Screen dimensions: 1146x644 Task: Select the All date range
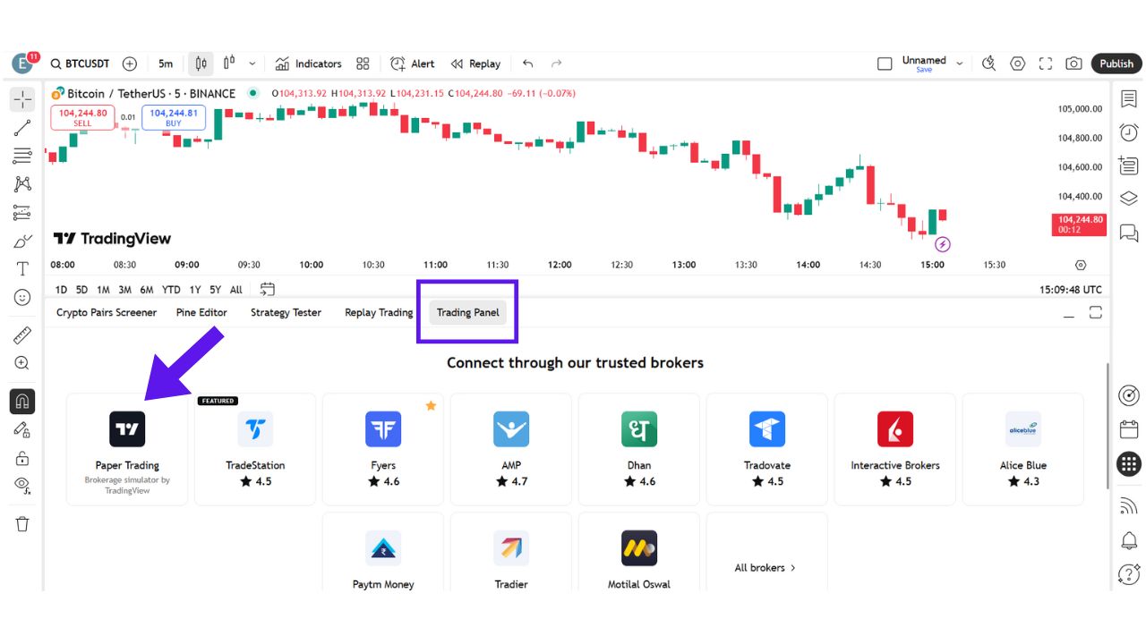pyautogui.click(x=236, y=290)
